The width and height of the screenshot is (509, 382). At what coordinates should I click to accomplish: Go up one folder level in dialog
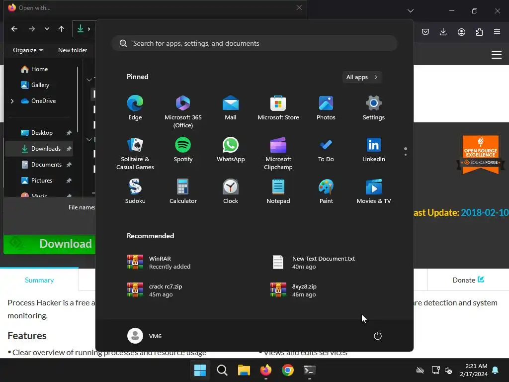[x=61, y=29]
